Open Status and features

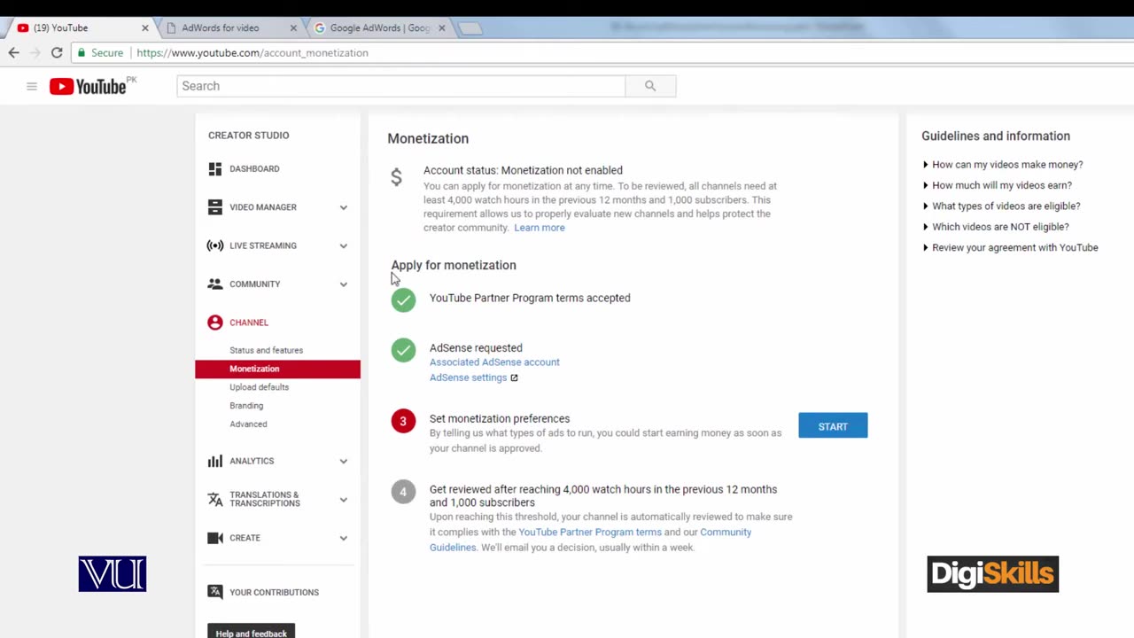click(266, 350)
